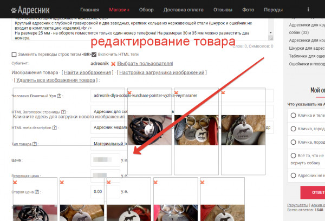This screenshot has width=325, height=221.
Task: Click the Тип товара field 'Материальный'
Action: tap(109, 144)
